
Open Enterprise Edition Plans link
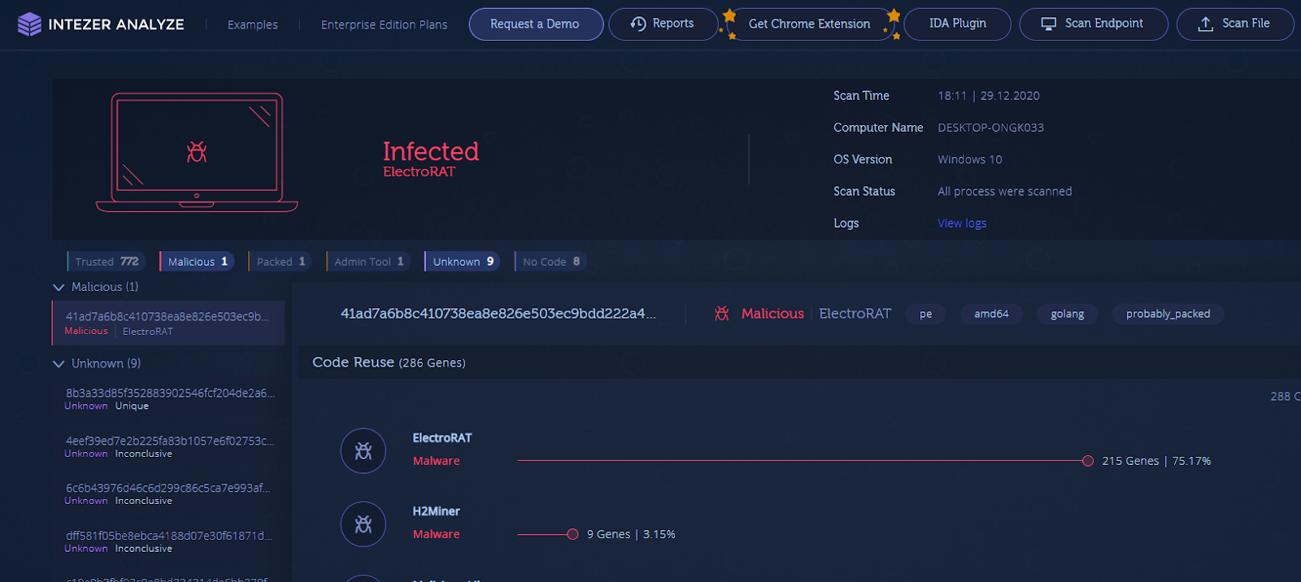tap(384, 24)
